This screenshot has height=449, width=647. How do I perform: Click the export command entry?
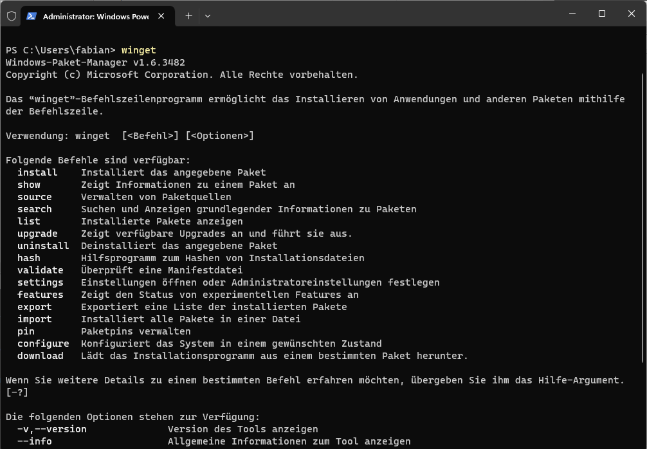coord(35,307)
